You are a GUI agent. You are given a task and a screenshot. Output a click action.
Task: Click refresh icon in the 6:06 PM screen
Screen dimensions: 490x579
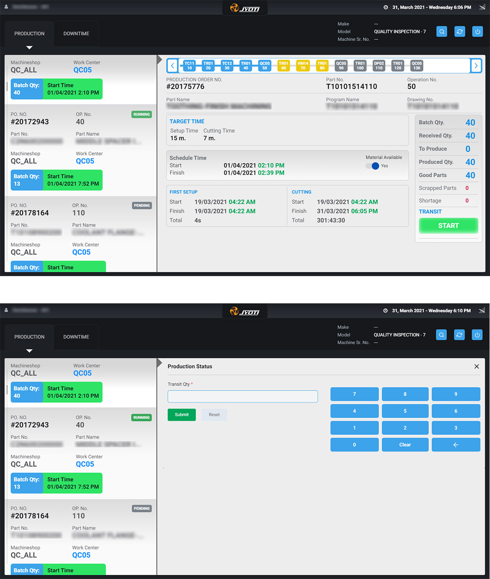(459, 32)
